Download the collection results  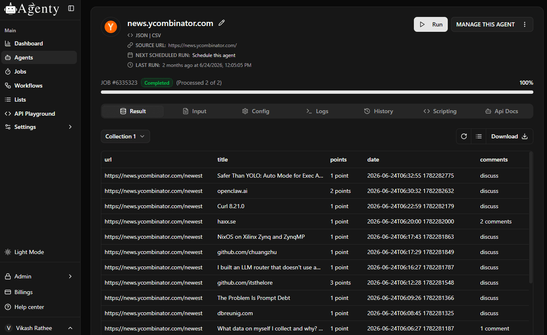pyautogui.click(x=509, y=136)
